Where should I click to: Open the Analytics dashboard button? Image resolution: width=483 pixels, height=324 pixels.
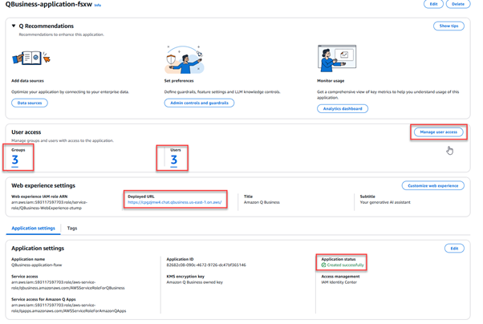click(343, 109)
